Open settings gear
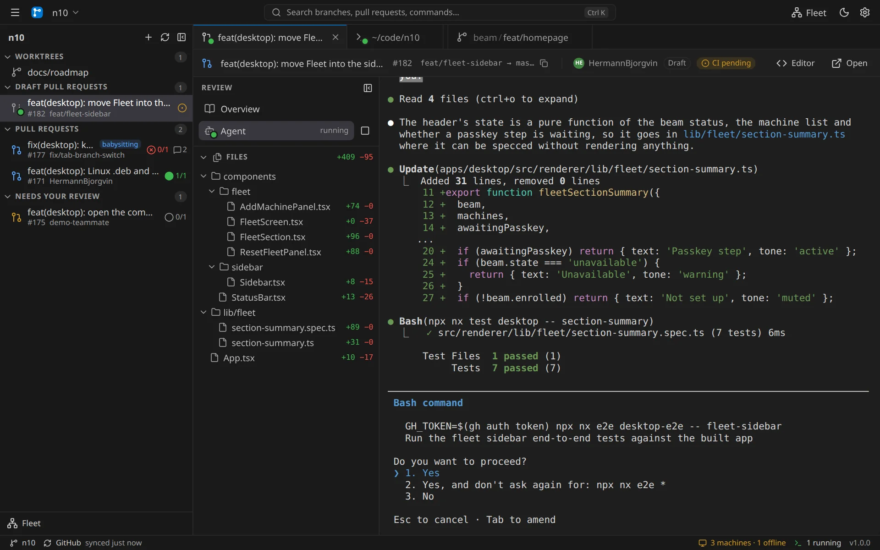The image size is (880, 550). click(865, 12)
